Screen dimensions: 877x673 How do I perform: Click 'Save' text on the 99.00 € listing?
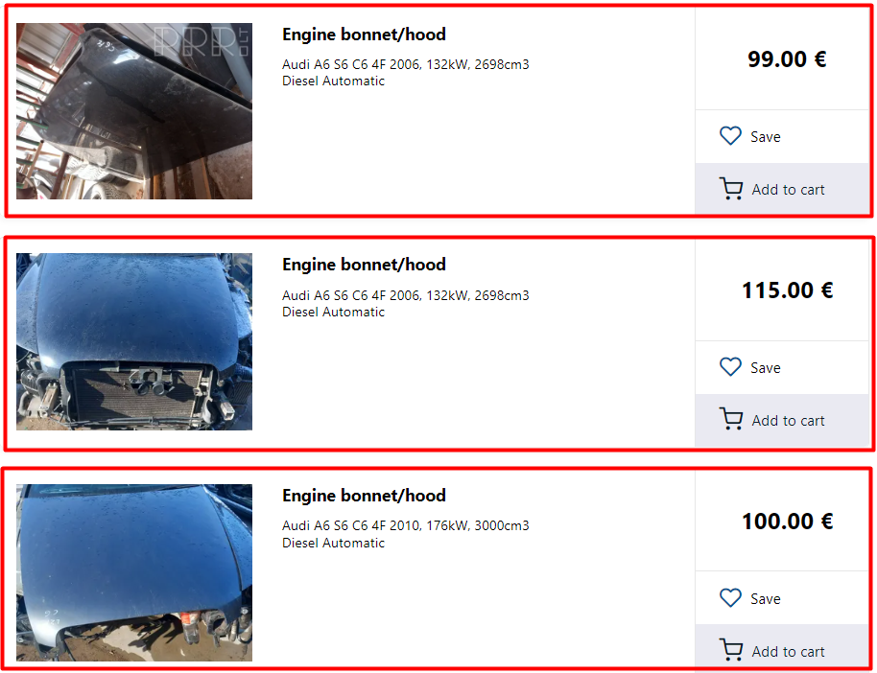(766, 137)
